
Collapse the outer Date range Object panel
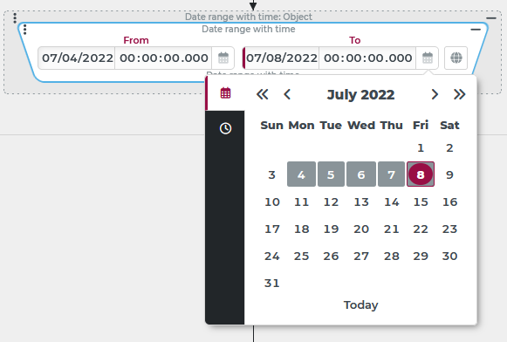[x=490, y=18]
